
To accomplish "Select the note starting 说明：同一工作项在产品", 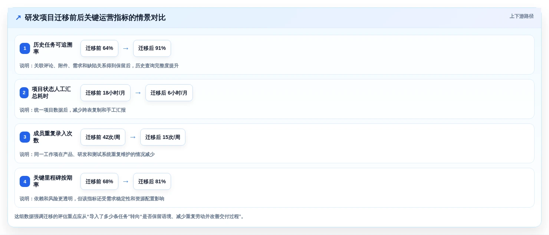I will [x=87, y=154].
